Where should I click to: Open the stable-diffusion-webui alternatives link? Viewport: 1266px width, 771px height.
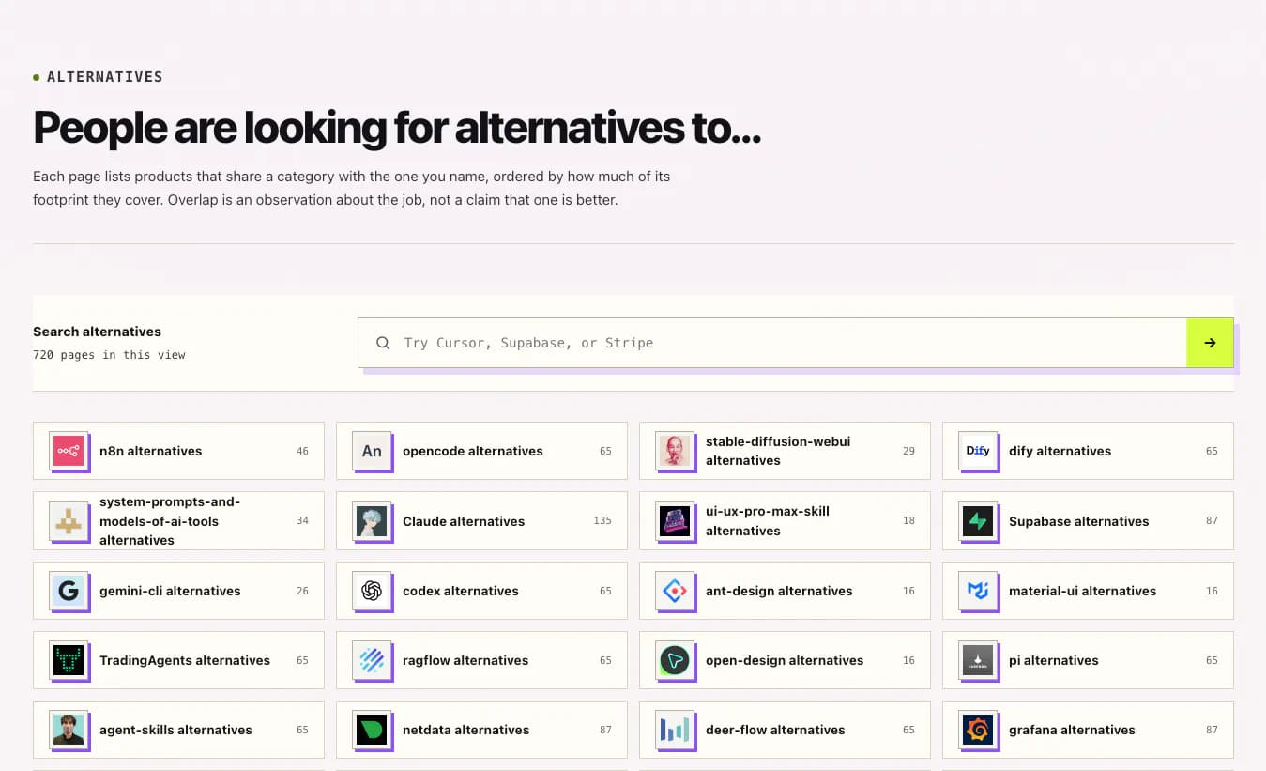pos(785,451)
